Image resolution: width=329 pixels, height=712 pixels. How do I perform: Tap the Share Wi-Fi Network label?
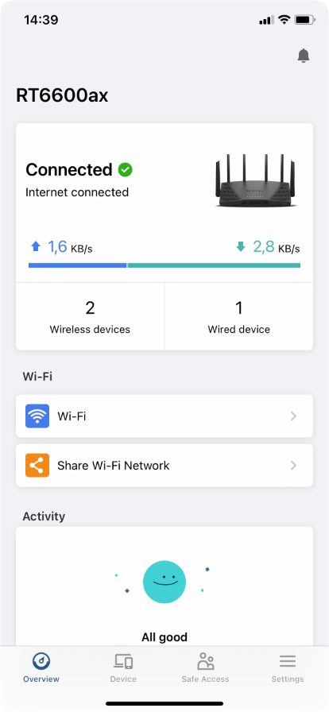click(x=113, y=466)
